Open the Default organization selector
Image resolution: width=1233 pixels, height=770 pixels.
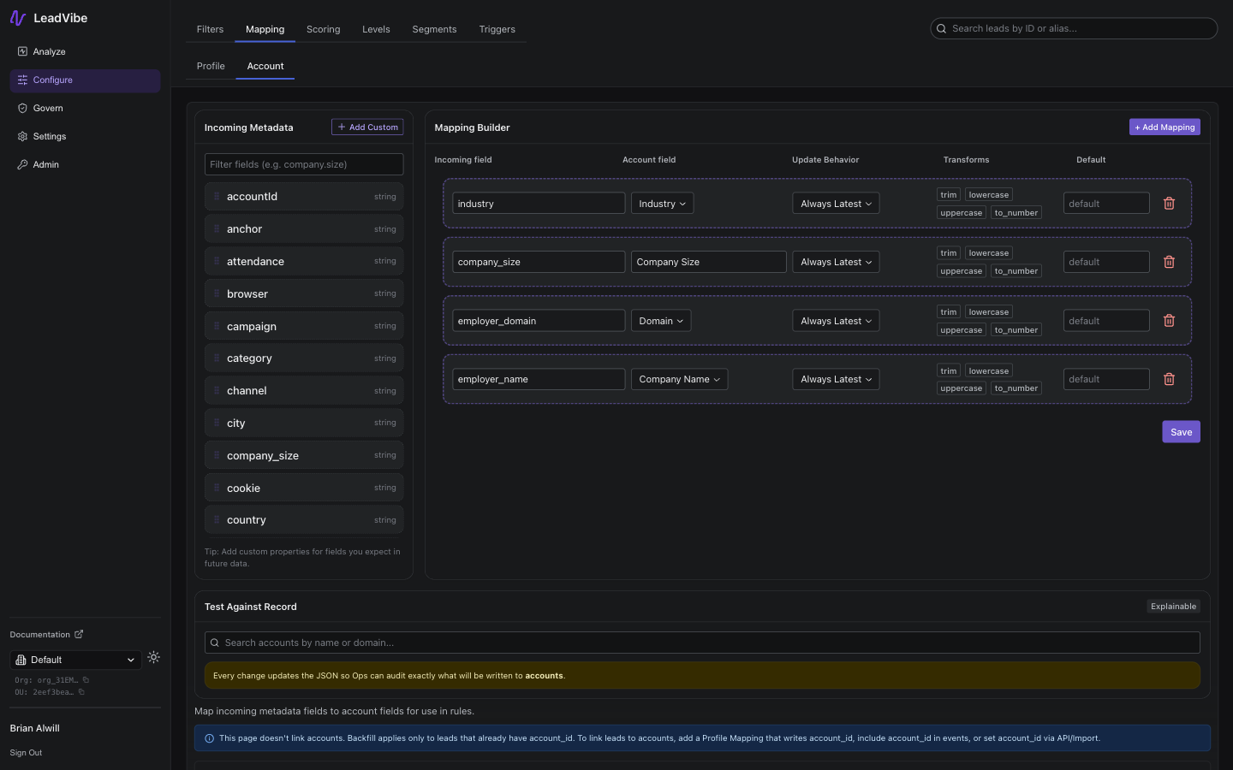(x=75, y=660)
